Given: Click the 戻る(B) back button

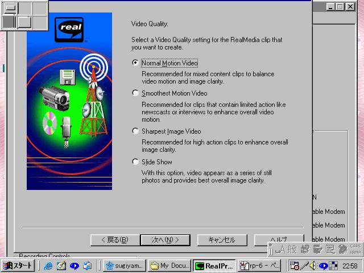Looking at the screenshot, I should (115, 240).
